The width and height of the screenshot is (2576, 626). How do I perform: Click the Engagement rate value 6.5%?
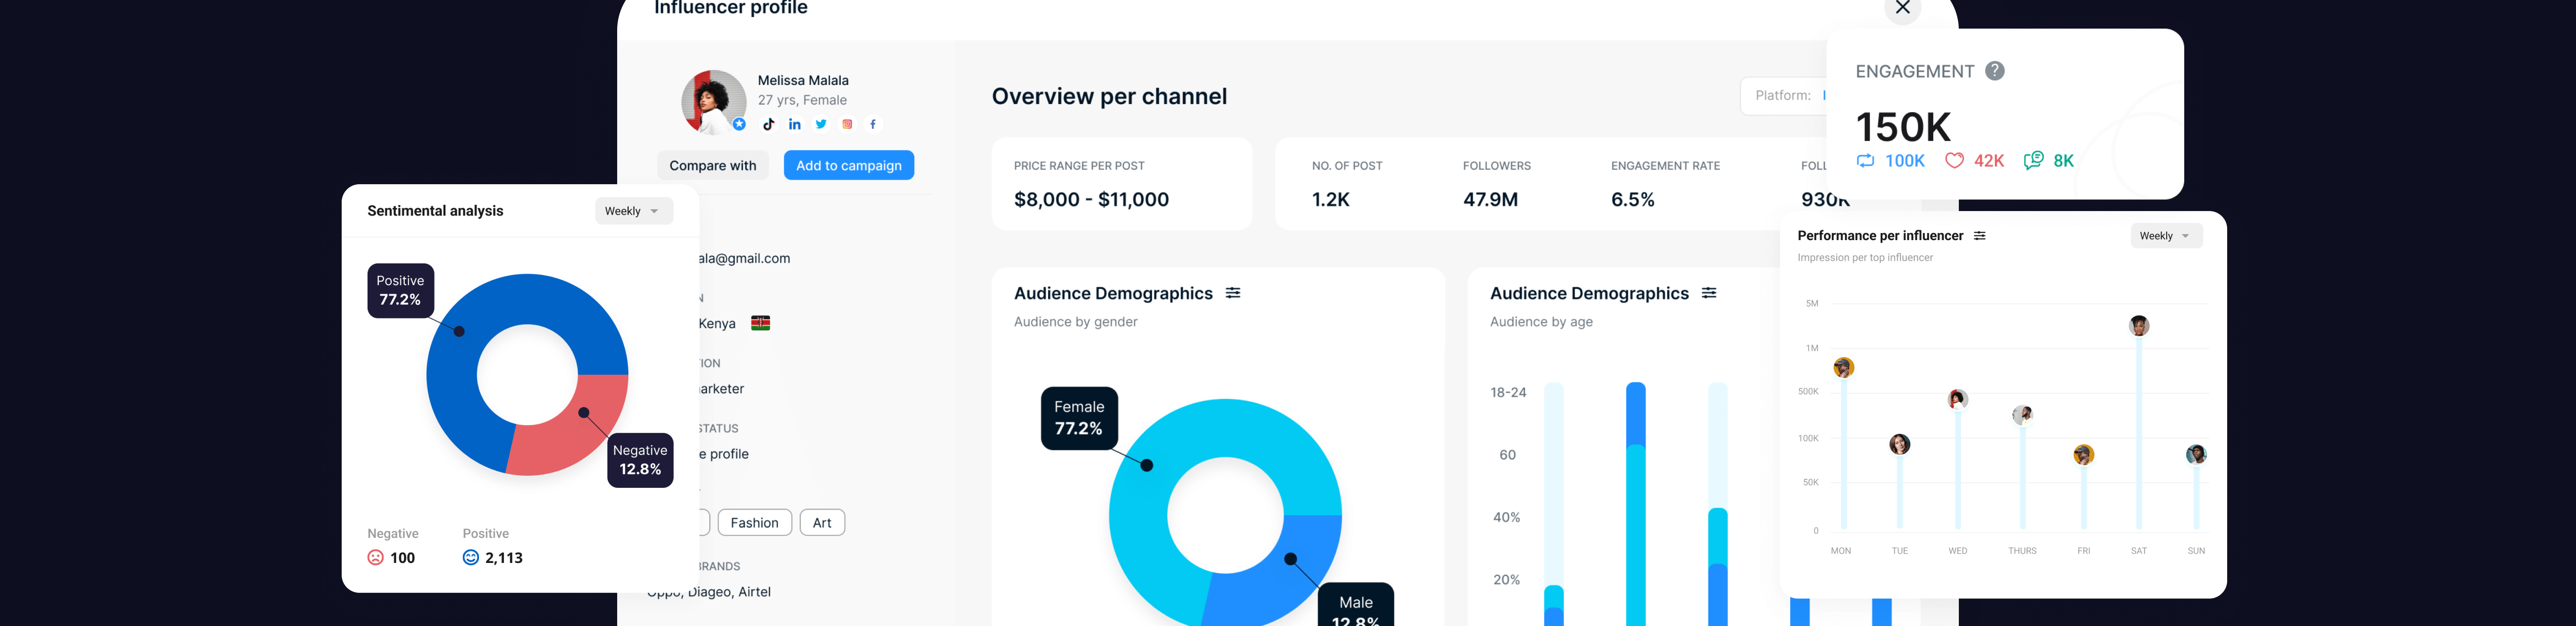tap(1633, 199)
